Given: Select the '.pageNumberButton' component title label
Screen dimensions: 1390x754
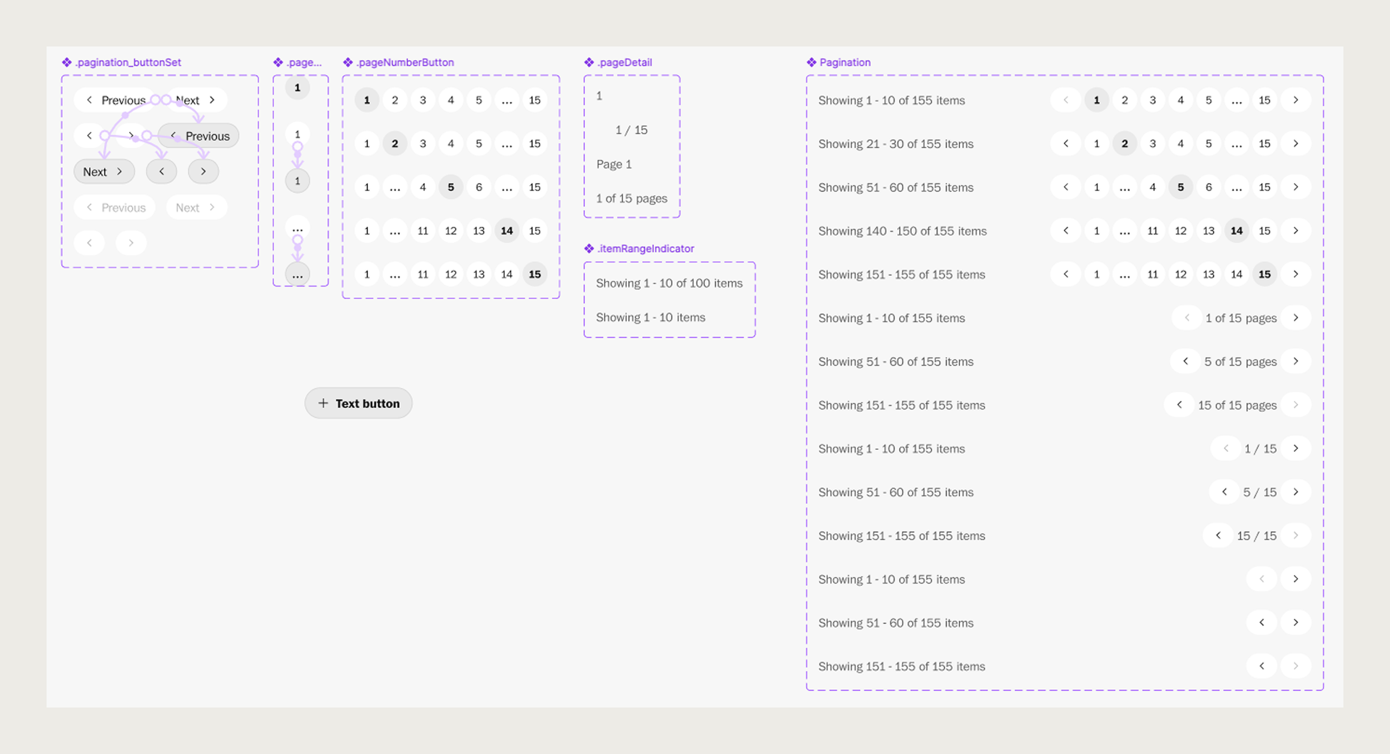Looking at the screenshot, I should click(x=405, y=62).
